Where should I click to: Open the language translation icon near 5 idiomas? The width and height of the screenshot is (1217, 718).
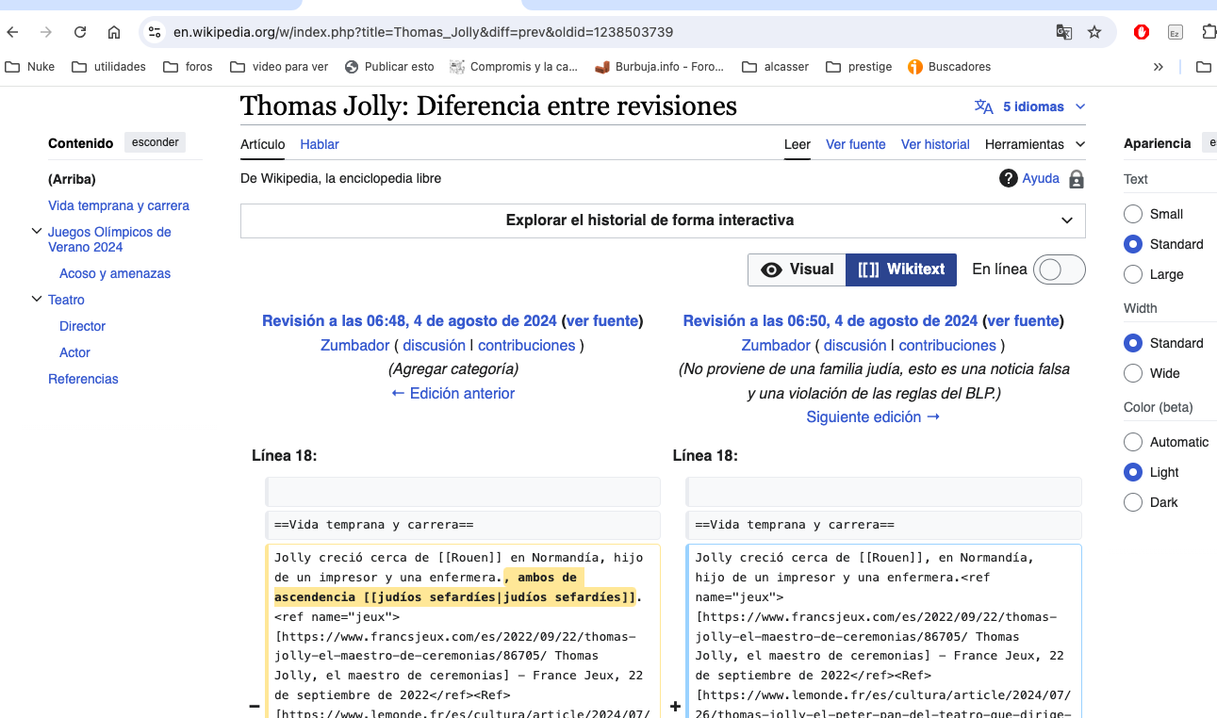tap(984, 106)
